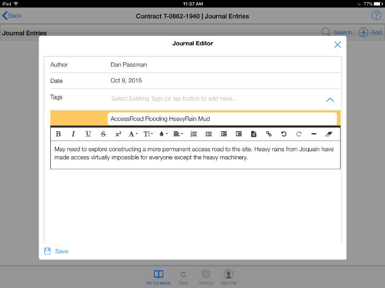Insert a numbered list
Screen dimensions: 385x288
[x=194, y=134]
